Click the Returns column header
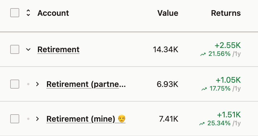The width and height of the screenshot is (258, 136). click(226, 13)
